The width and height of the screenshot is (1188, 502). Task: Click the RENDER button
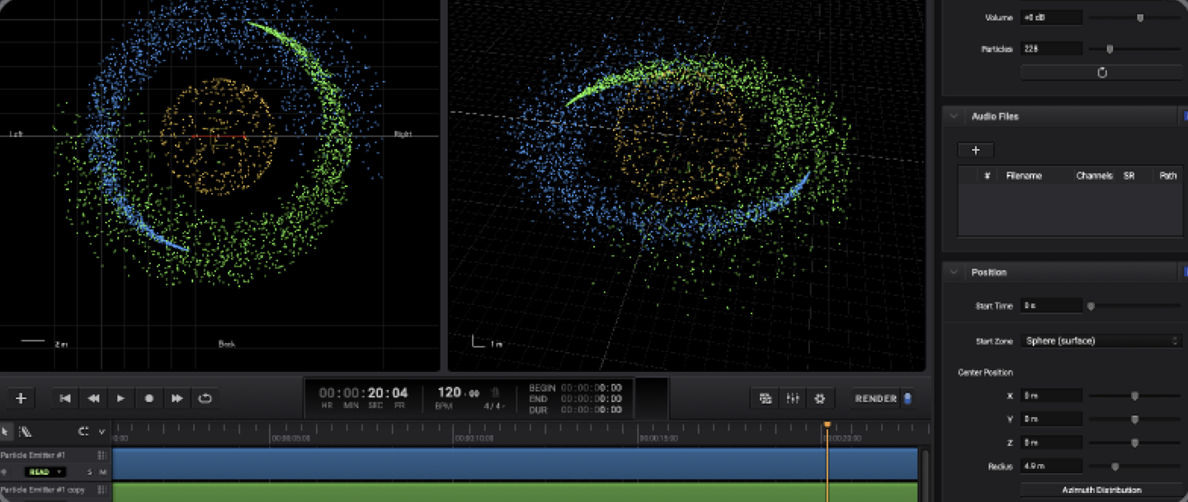876,398
